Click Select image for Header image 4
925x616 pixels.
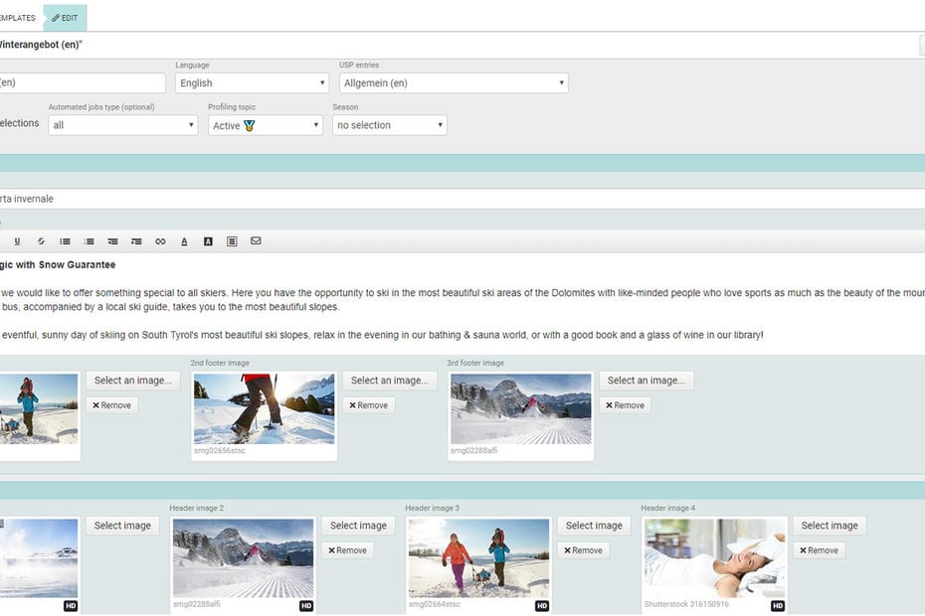click(x=830, y=526)
